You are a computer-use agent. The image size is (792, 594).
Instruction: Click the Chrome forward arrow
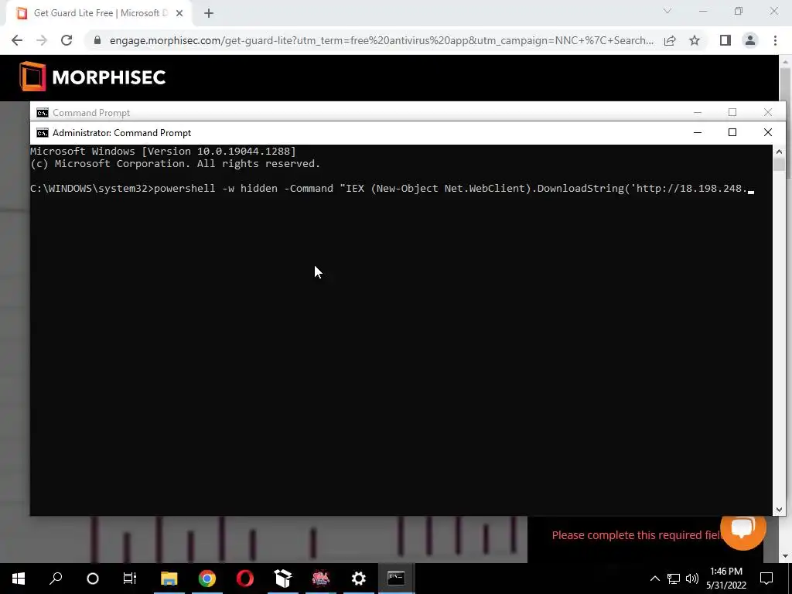[x=42, y=40]
